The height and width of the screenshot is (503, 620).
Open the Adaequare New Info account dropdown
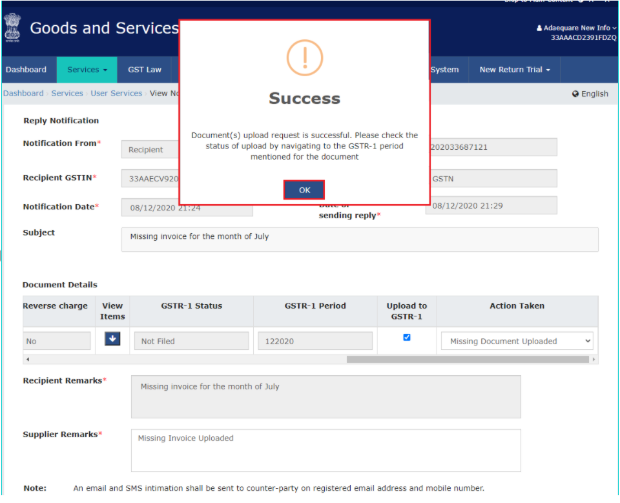click(x=576, y=28)
